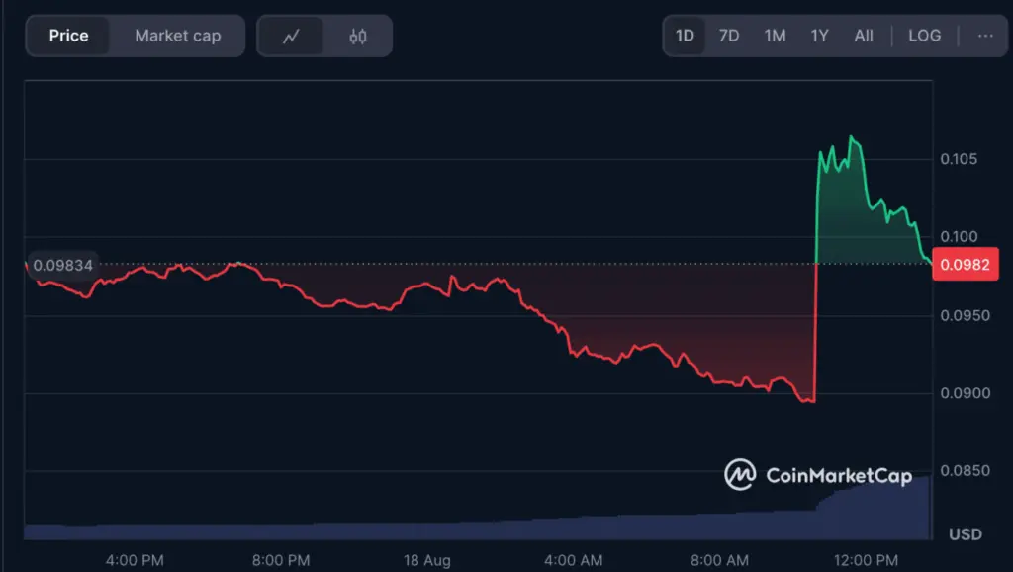This screenshot has width=1013, height=572.
Task: Click the 0.09834 reference price marker
Action: (62, 265)
